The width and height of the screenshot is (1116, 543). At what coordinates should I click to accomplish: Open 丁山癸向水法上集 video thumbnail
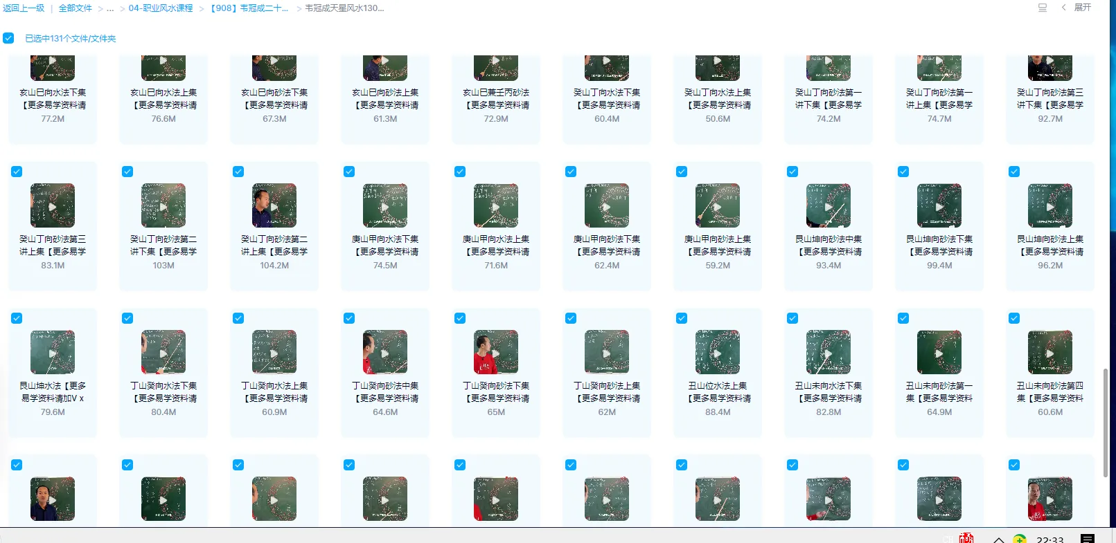[x=274, y=352]
